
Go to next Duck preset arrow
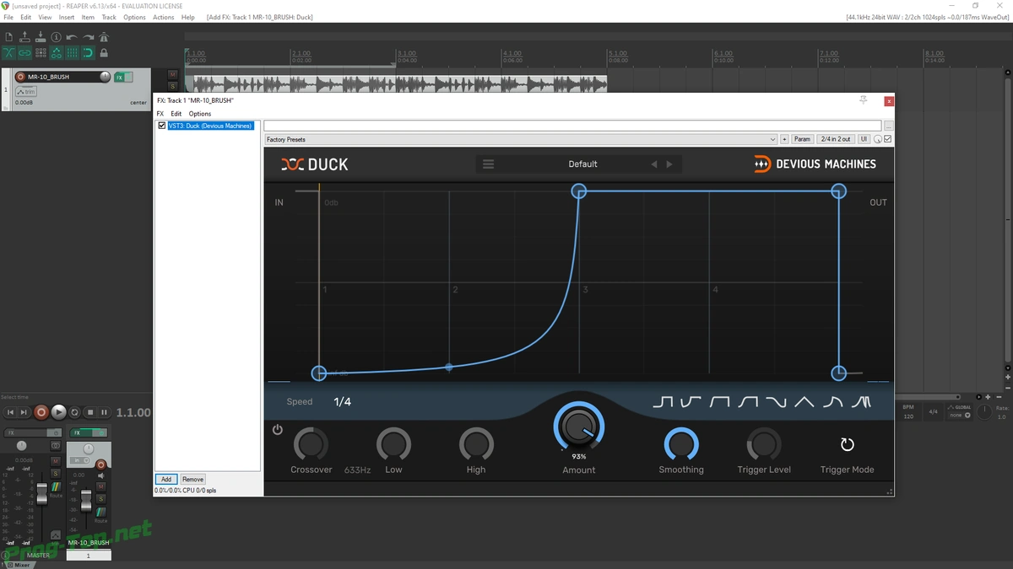[669, 164]
